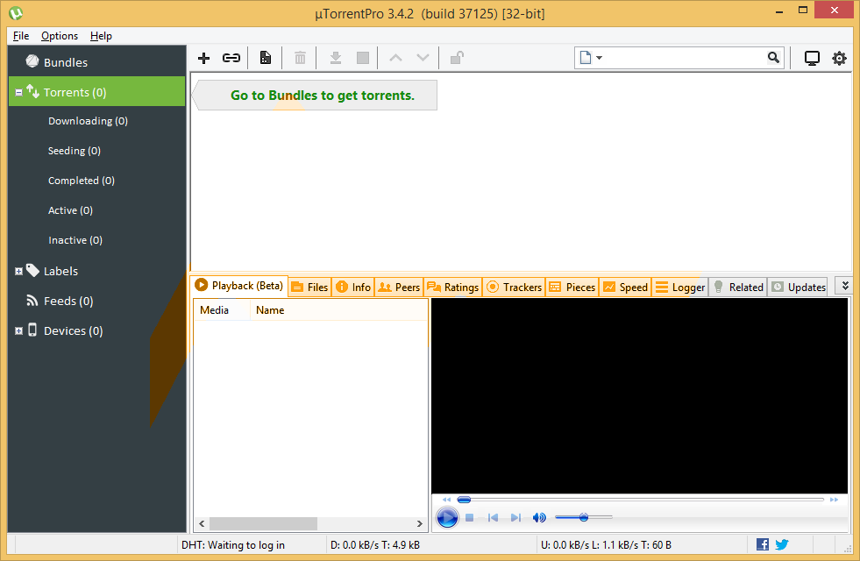The height and width of the screenshot is (561, 860).
Task: Mute the media player volume
Action: coord(539,517)
